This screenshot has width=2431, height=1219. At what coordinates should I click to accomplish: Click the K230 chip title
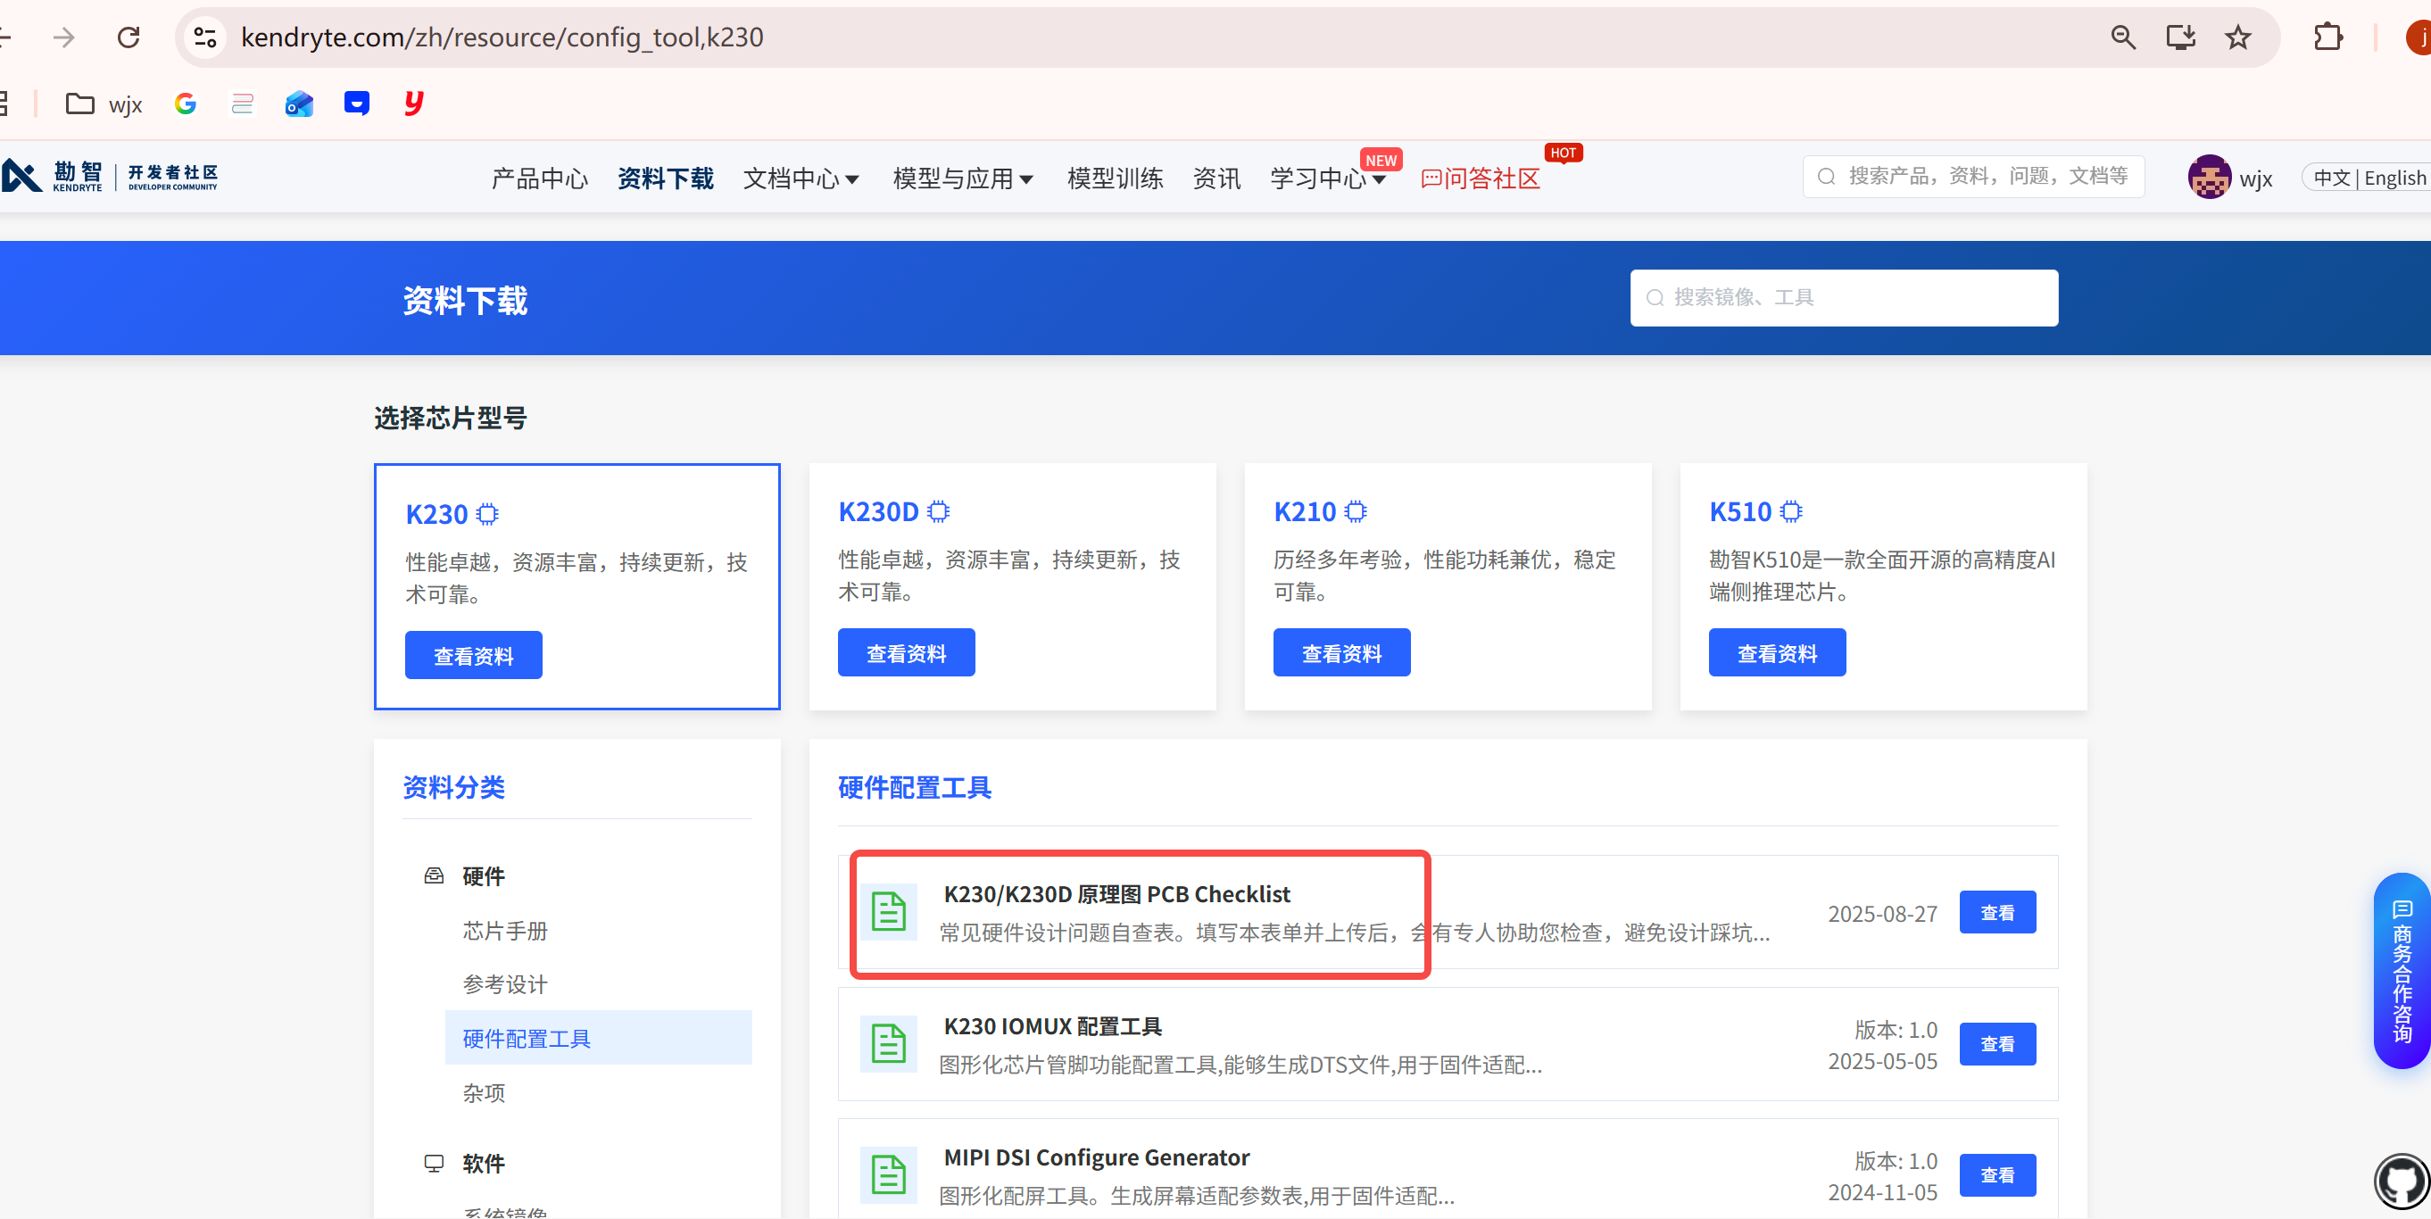click(x=437, y=514)
